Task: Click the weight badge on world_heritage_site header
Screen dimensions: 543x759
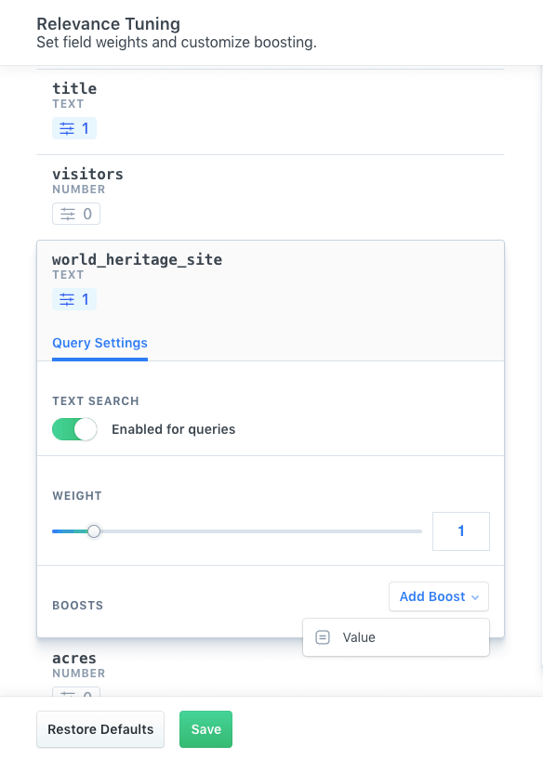Action: coord(73,298)
